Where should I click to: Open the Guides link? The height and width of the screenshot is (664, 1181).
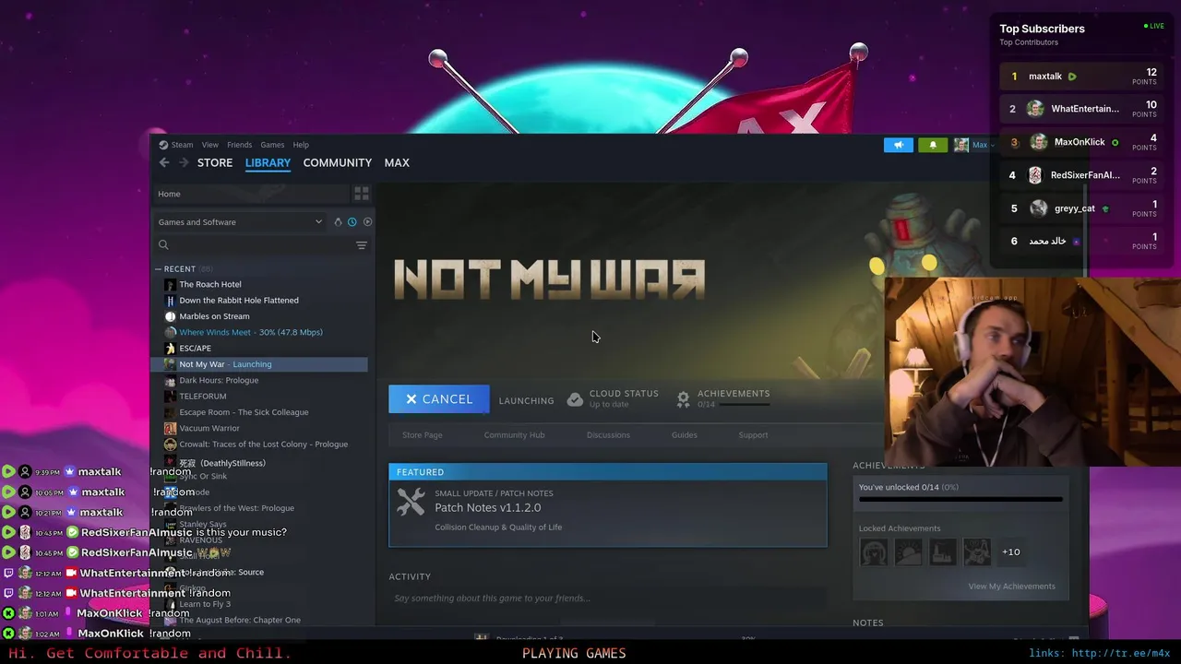point(685,435)
